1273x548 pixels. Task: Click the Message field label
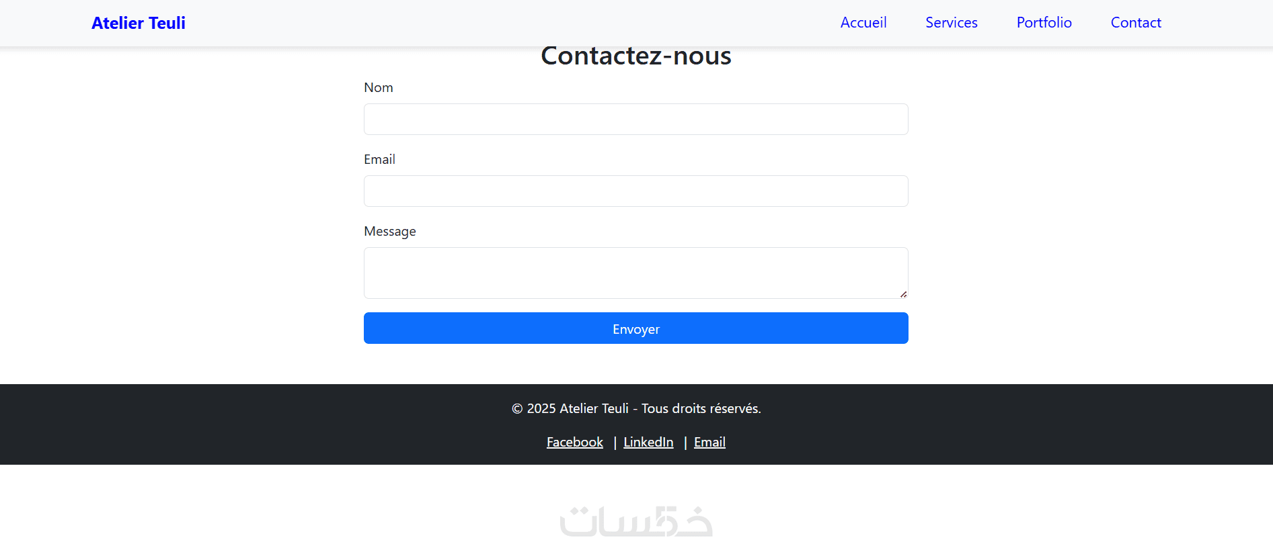[x=390, y=232]
